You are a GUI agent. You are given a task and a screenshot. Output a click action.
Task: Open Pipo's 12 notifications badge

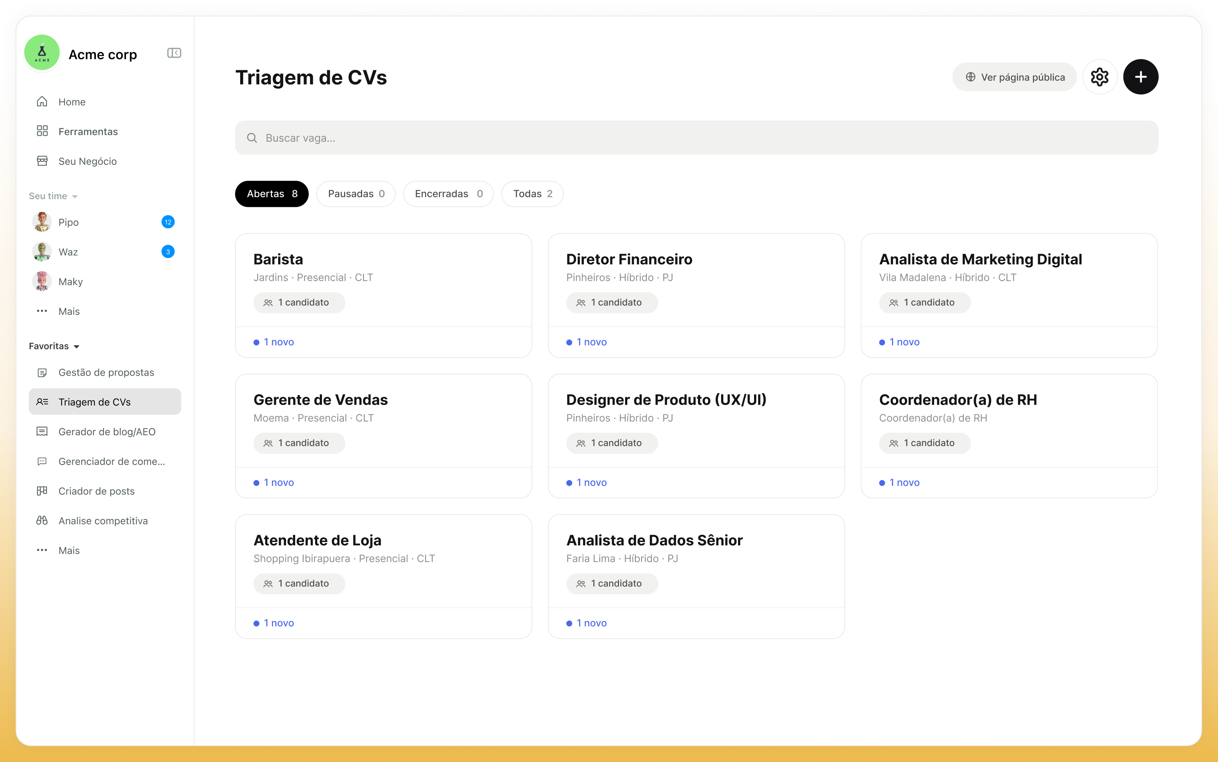click(168, 222)
